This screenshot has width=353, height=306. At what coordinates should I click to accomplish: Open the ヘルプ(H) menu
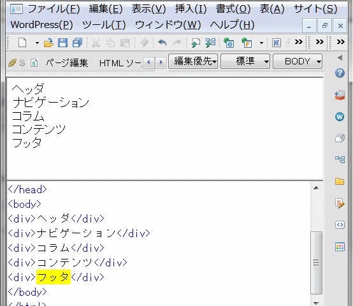click(232, 25)
